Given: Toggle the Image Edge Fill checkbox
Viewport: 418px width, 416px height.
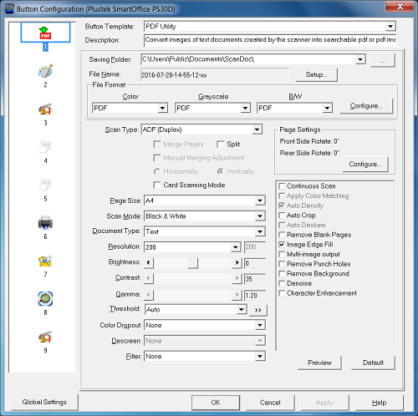Looking at the screenshot, I should point(282,245).
